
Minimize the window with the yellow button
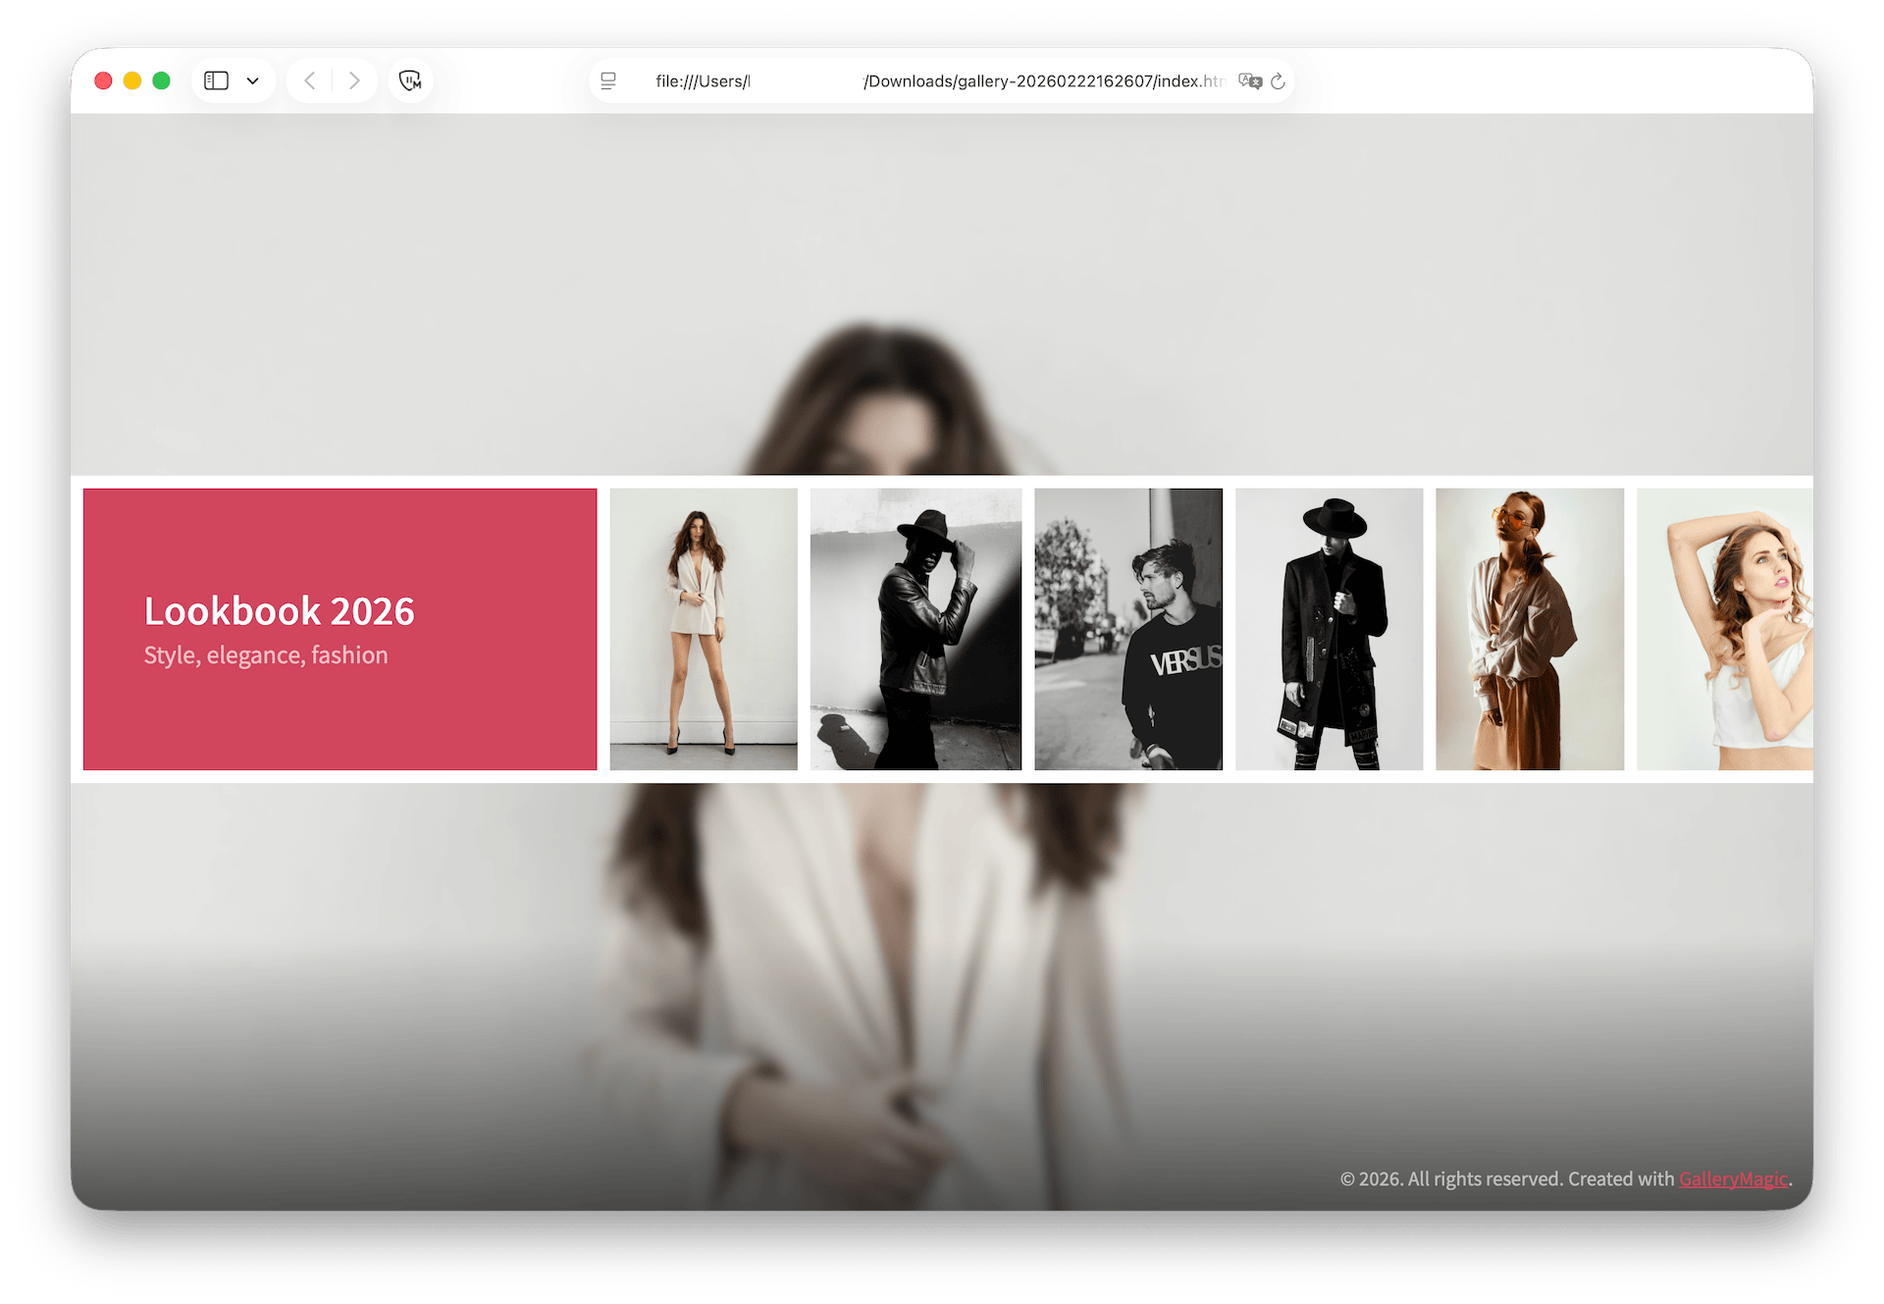coord(131,80)
